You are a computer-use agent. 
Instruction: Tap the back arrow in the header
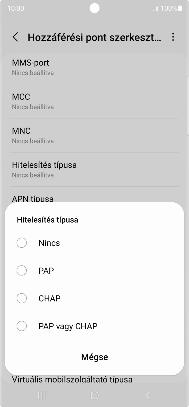click(15, 37)
